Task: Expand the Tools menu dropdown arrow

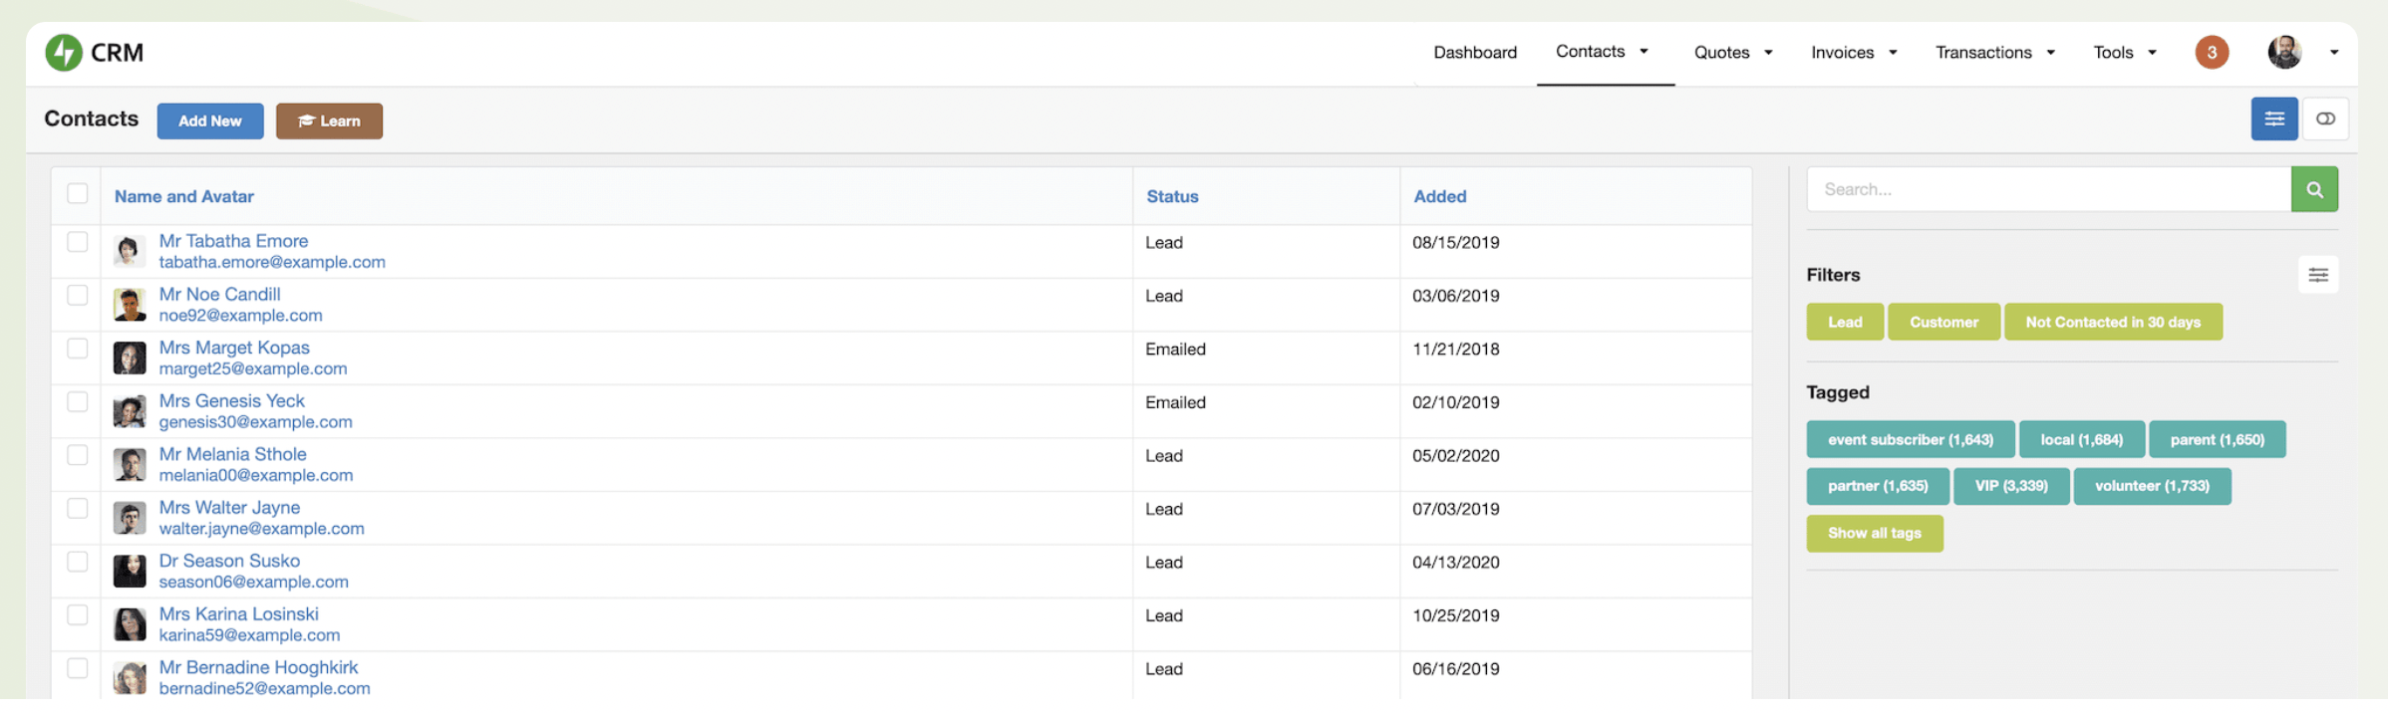Action: [2152, 53]
